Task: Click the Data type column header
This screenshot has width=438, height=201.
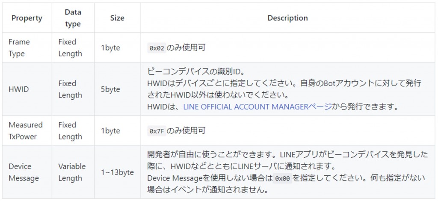Action: click(73, 18)
